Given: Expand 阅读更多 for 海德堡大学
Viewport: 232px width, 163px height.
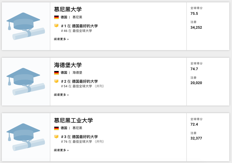Looking at the screenshot, I should click(x=61, y=95).
